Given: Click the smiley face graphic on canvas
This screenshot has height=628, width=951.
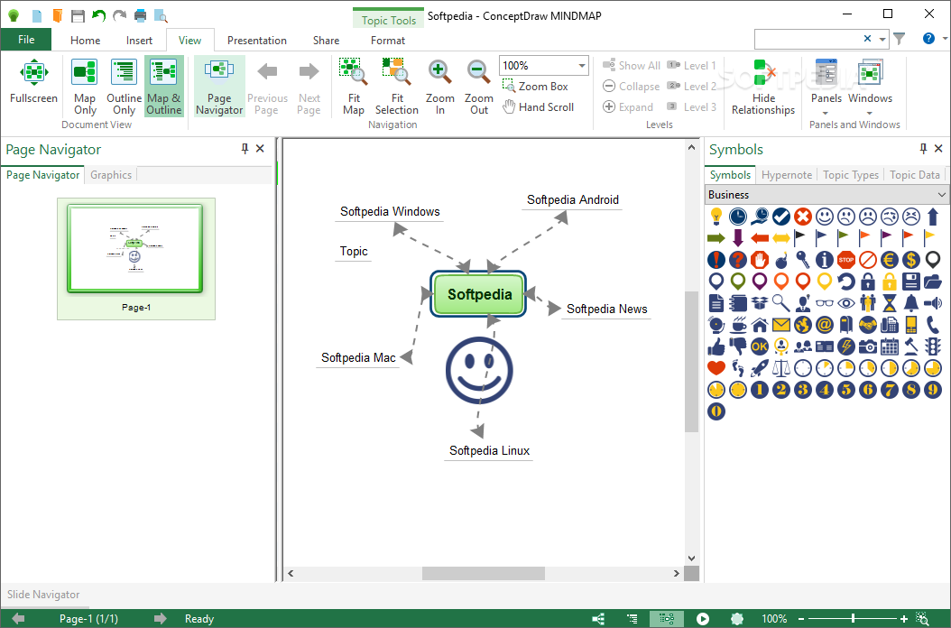Looking at the screenshot, I should [x=478, y=371].
